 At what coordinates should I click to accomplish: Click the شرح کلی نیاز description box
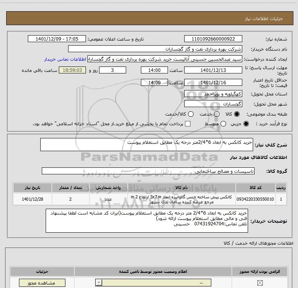147,145
